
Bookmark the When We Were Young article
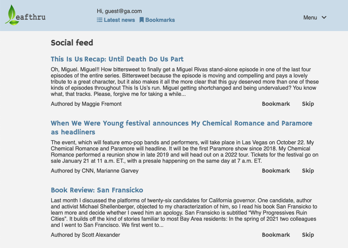pyautogui.click(x=276, y=171)
